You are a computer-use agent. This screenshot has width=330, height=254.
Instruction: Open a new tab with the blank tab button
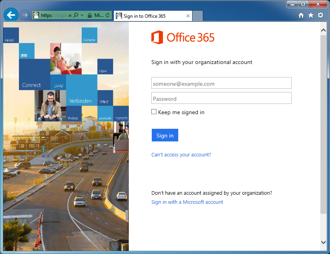(198, 16)
